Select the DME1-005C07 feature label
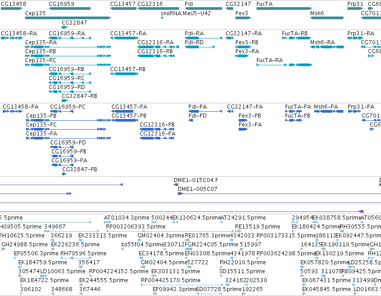Screen dimensions: 381x296 click(197, 189)
